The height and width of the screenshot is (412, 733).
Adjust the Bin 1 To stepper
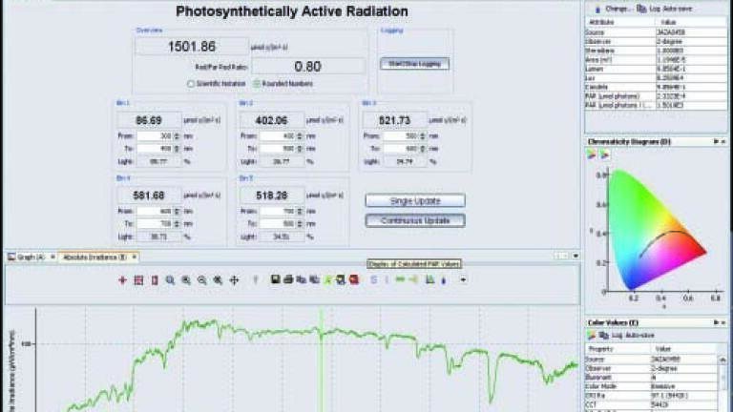point(177,149)
